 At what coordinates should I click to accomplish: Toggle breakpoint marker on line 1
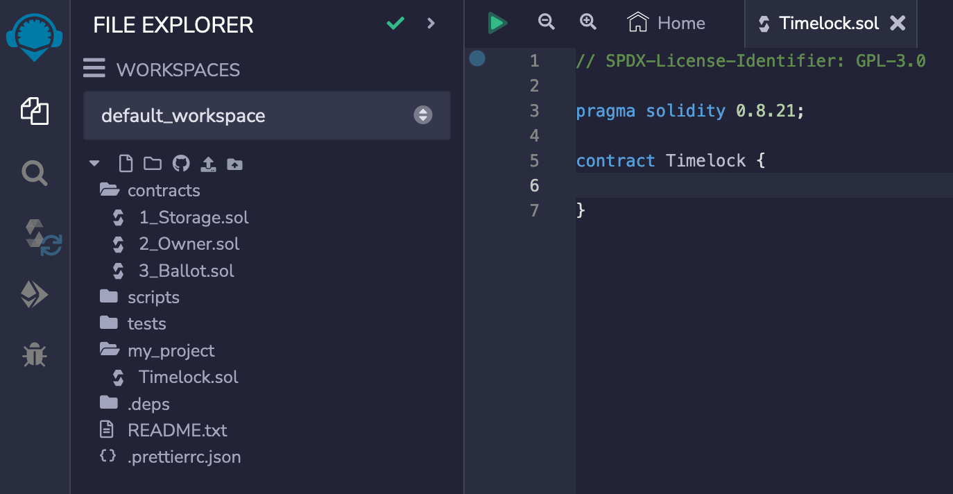pos(477,58)
